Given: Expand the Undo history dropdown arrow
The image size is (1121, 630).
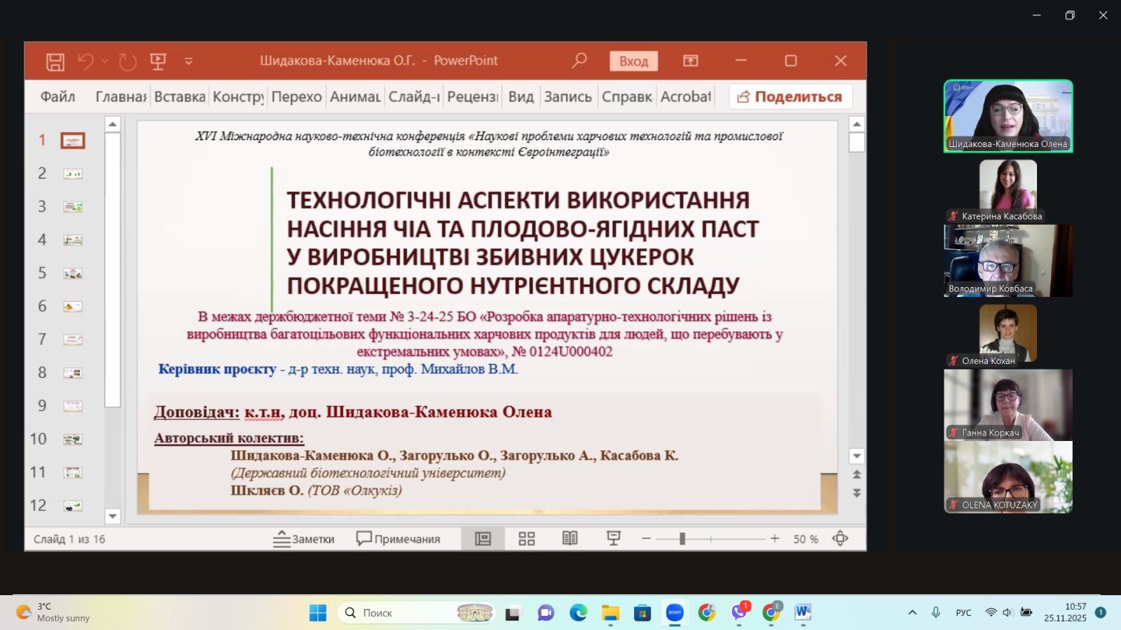Looking at the screenshot, I should 105,62.
